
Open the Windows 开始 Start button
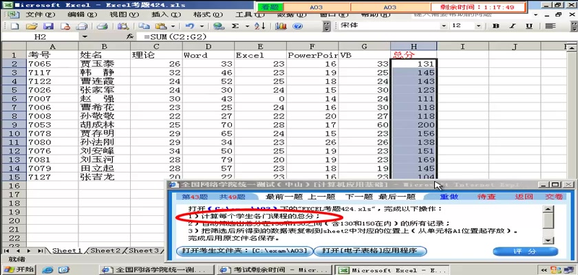(x=19, y=270)
